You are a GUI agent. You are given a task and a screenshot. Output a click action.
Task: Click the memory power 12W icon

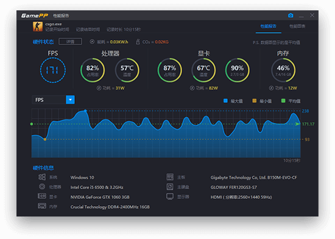tap(271, 88)
